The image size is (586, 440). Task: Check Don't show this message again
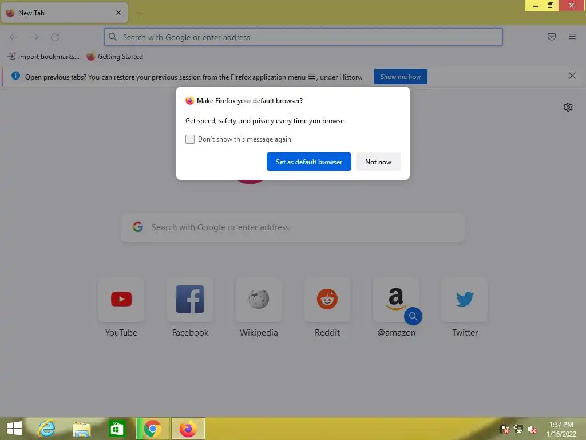tap(190, 139)
